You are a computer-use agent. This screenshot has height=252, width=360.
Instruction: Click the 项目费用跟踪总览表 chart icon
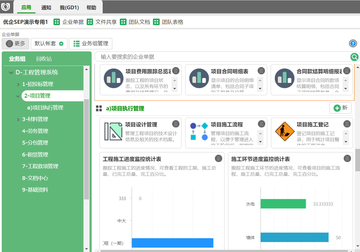[x=113, y=78]
